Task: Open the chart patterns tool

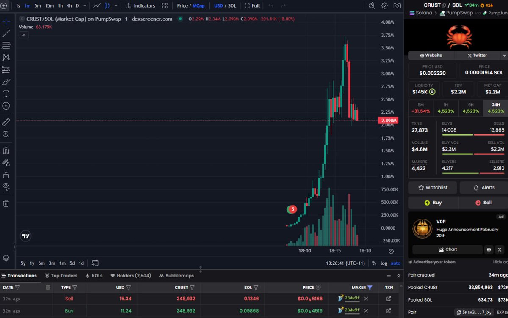Action: click(x=6, y=58)
